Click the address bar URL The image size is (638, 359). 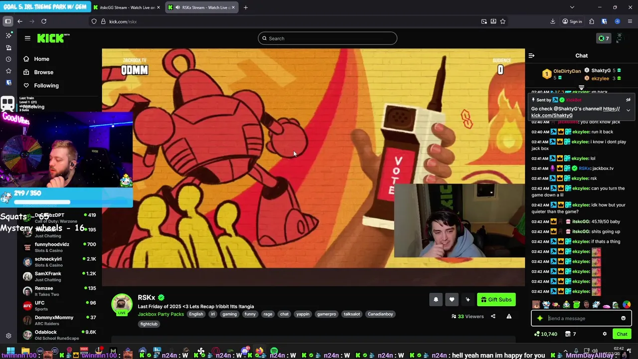(123, 21)
